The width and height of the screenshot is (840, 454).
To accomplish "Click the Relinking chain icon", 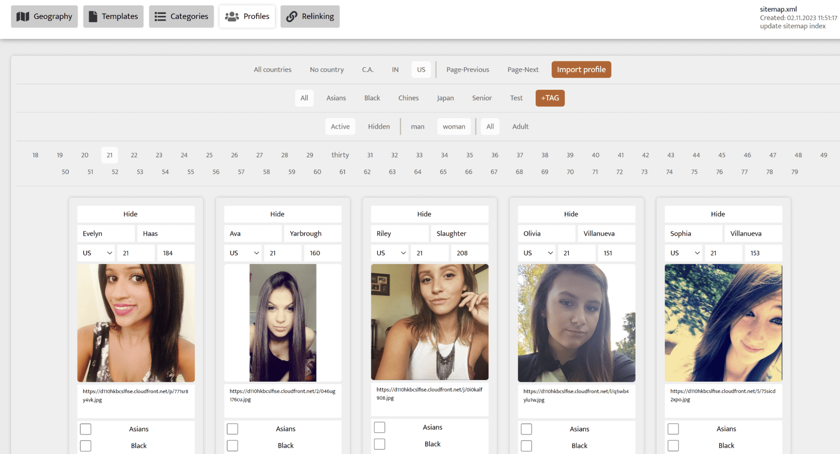I will 292,16.
